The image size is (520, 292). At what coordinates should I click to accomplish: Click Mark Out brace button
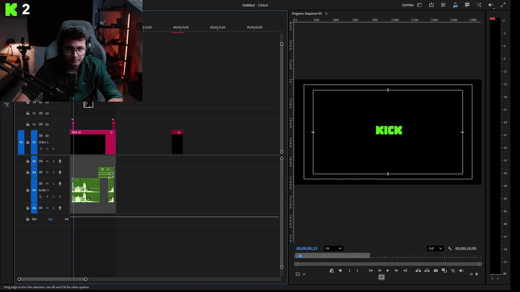357,271
